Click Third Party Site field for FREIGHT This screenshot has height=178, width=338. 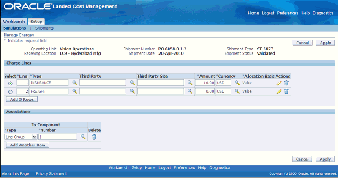tap(161, 91)
